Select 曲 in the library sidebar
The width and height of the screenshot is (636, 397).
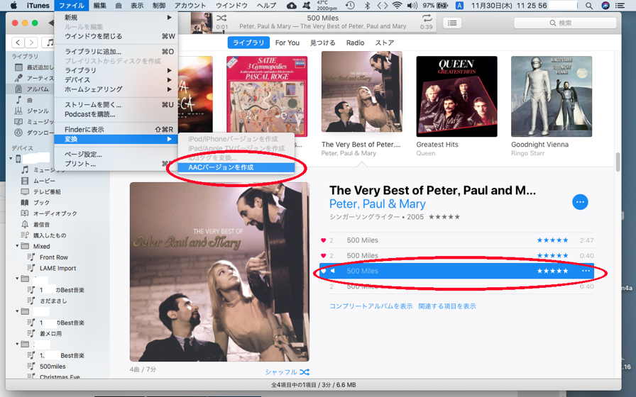click(31, 100)
